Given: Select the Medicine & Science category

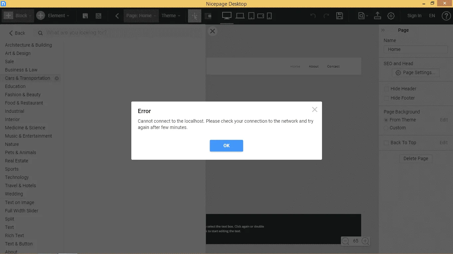Looking at the screenshot, I should 25,128.
